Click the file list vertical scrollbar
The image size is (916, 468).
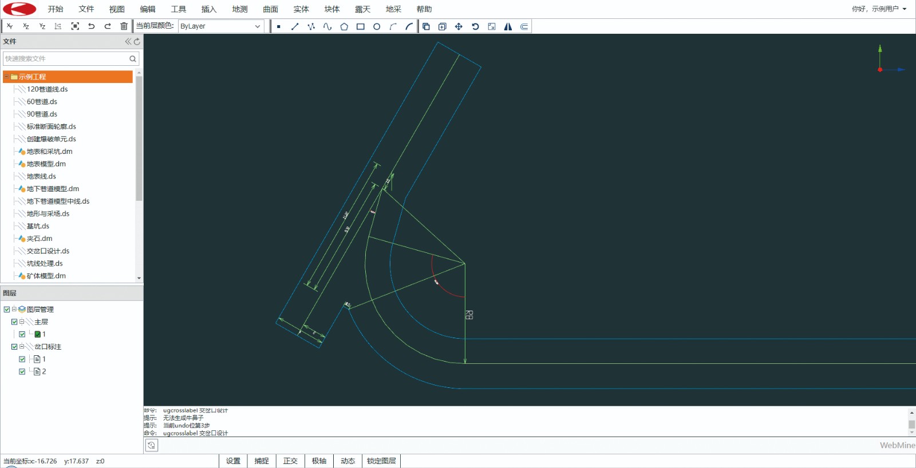click(x=139, y=138)
